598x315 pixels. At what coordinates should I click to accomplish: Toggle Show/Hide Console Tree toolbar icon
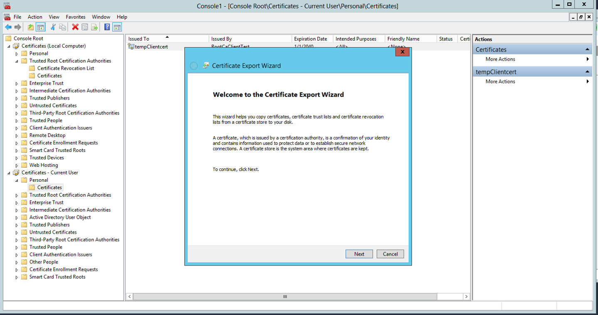point(41,27)
